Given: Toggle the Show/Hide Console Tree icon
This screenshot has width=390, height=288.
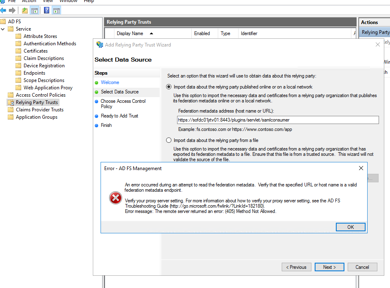Looking at the screenshot, I should pos(35,11).
